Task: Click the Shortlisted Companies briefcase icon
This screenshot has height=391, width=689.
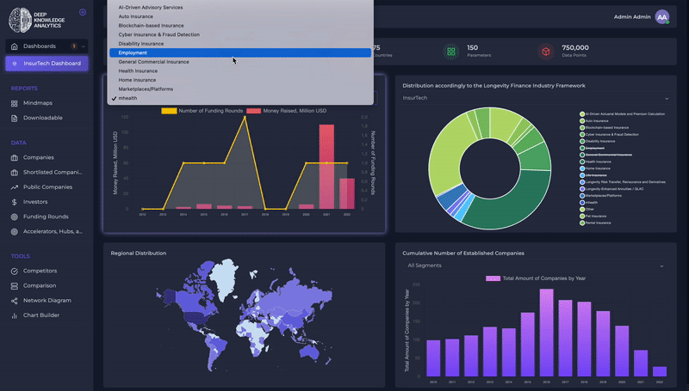Action: click(14, 173)
